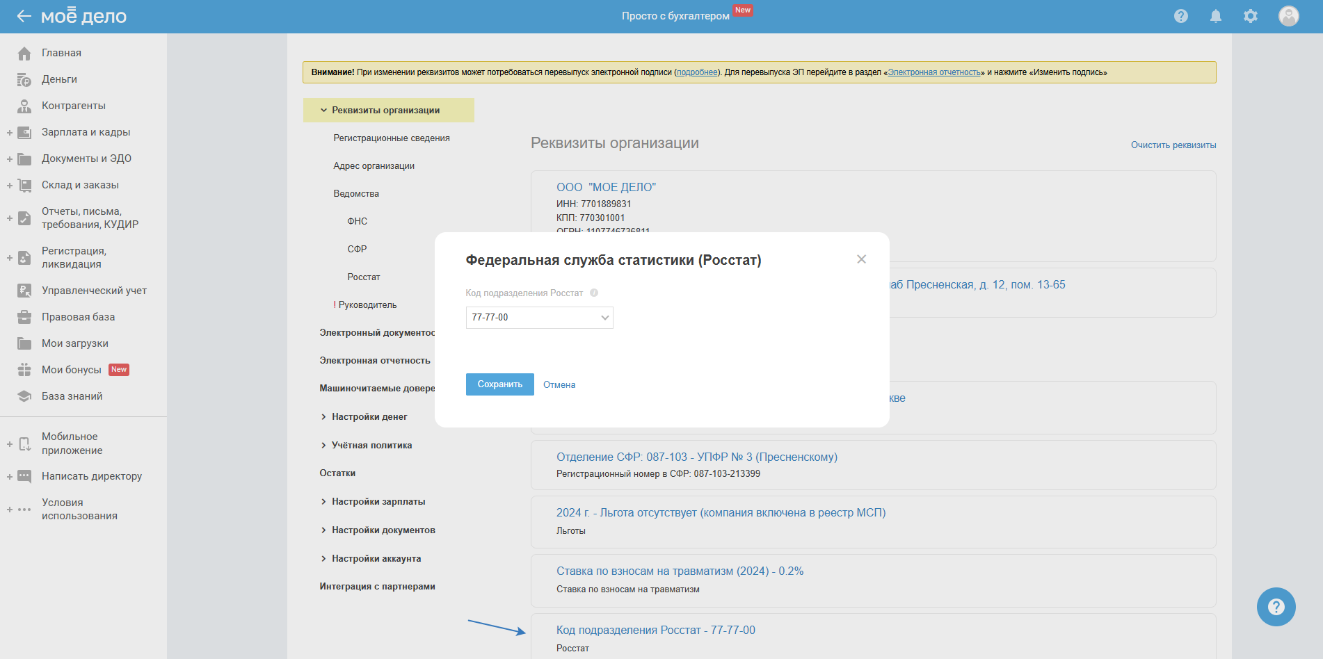Viewport: 1323px width, 659px height.
Task: Open Электронная отчетность link in warning banner
Action: click(934, 72)
